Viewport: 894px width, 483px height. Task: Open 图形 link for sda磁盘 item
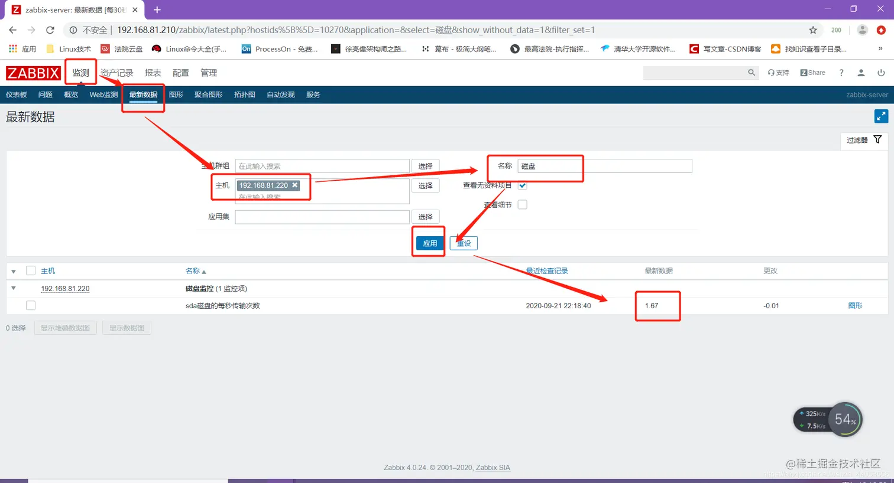(855, 305)
